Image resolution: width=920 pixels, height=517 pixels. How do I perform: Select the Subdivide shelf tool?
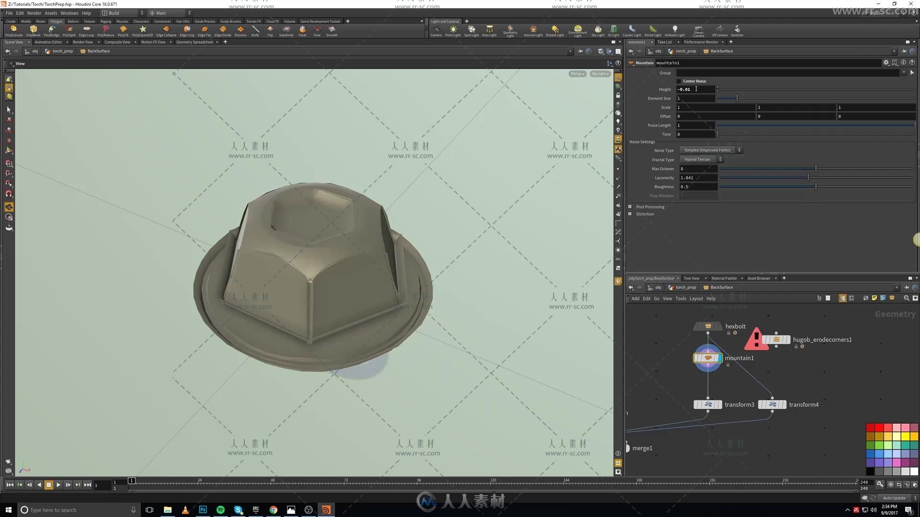[286, 31]
